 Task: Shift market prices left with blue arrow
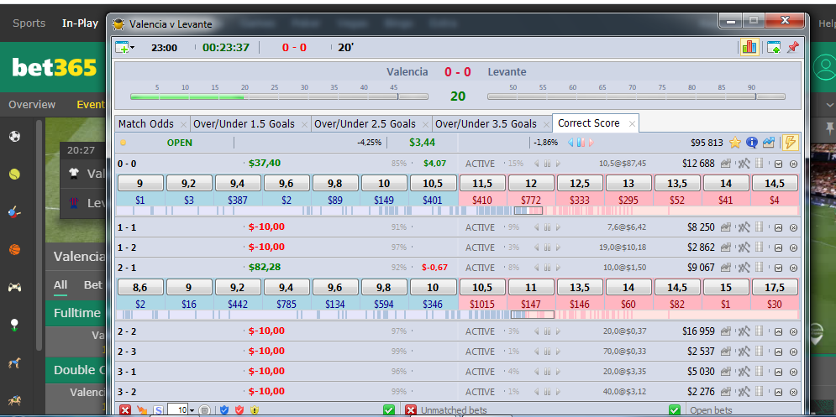click(x=570, y=143)
